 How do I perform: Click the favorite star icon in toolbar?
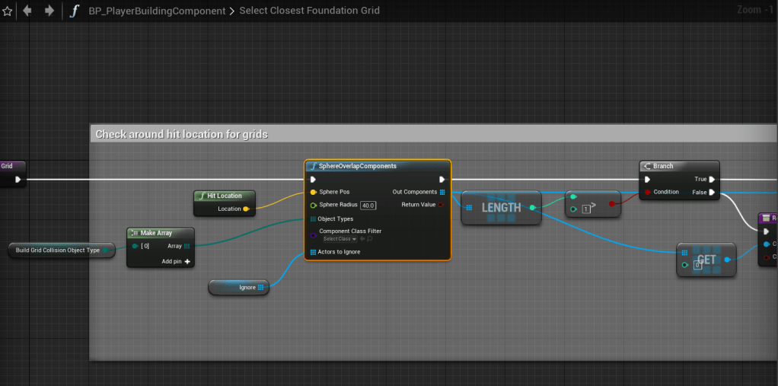coord(8,11)
